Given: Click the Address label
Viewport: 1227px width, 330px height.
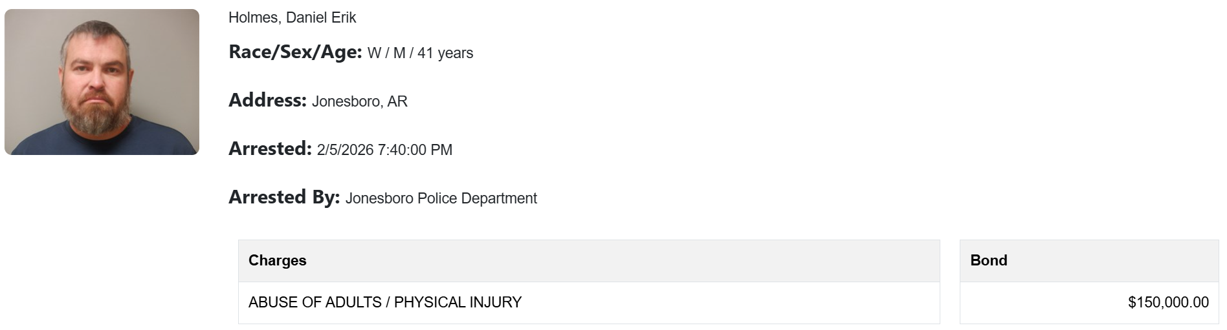Looking at the screenshot, I should coord(267,101).
